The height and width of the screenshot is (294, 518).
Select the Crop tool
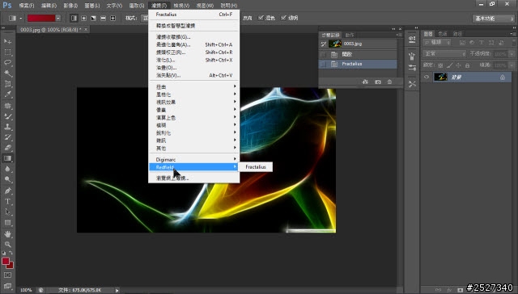(7, 84)
